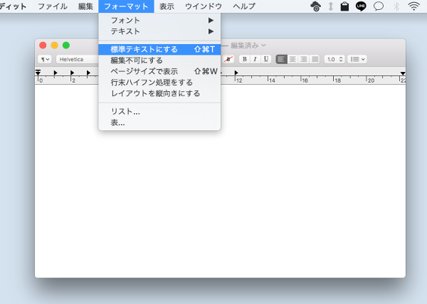This screenshot has height=304, width=427.
Task: Select the tab stop near ruler mark 2
Action: tap(72, 73)
